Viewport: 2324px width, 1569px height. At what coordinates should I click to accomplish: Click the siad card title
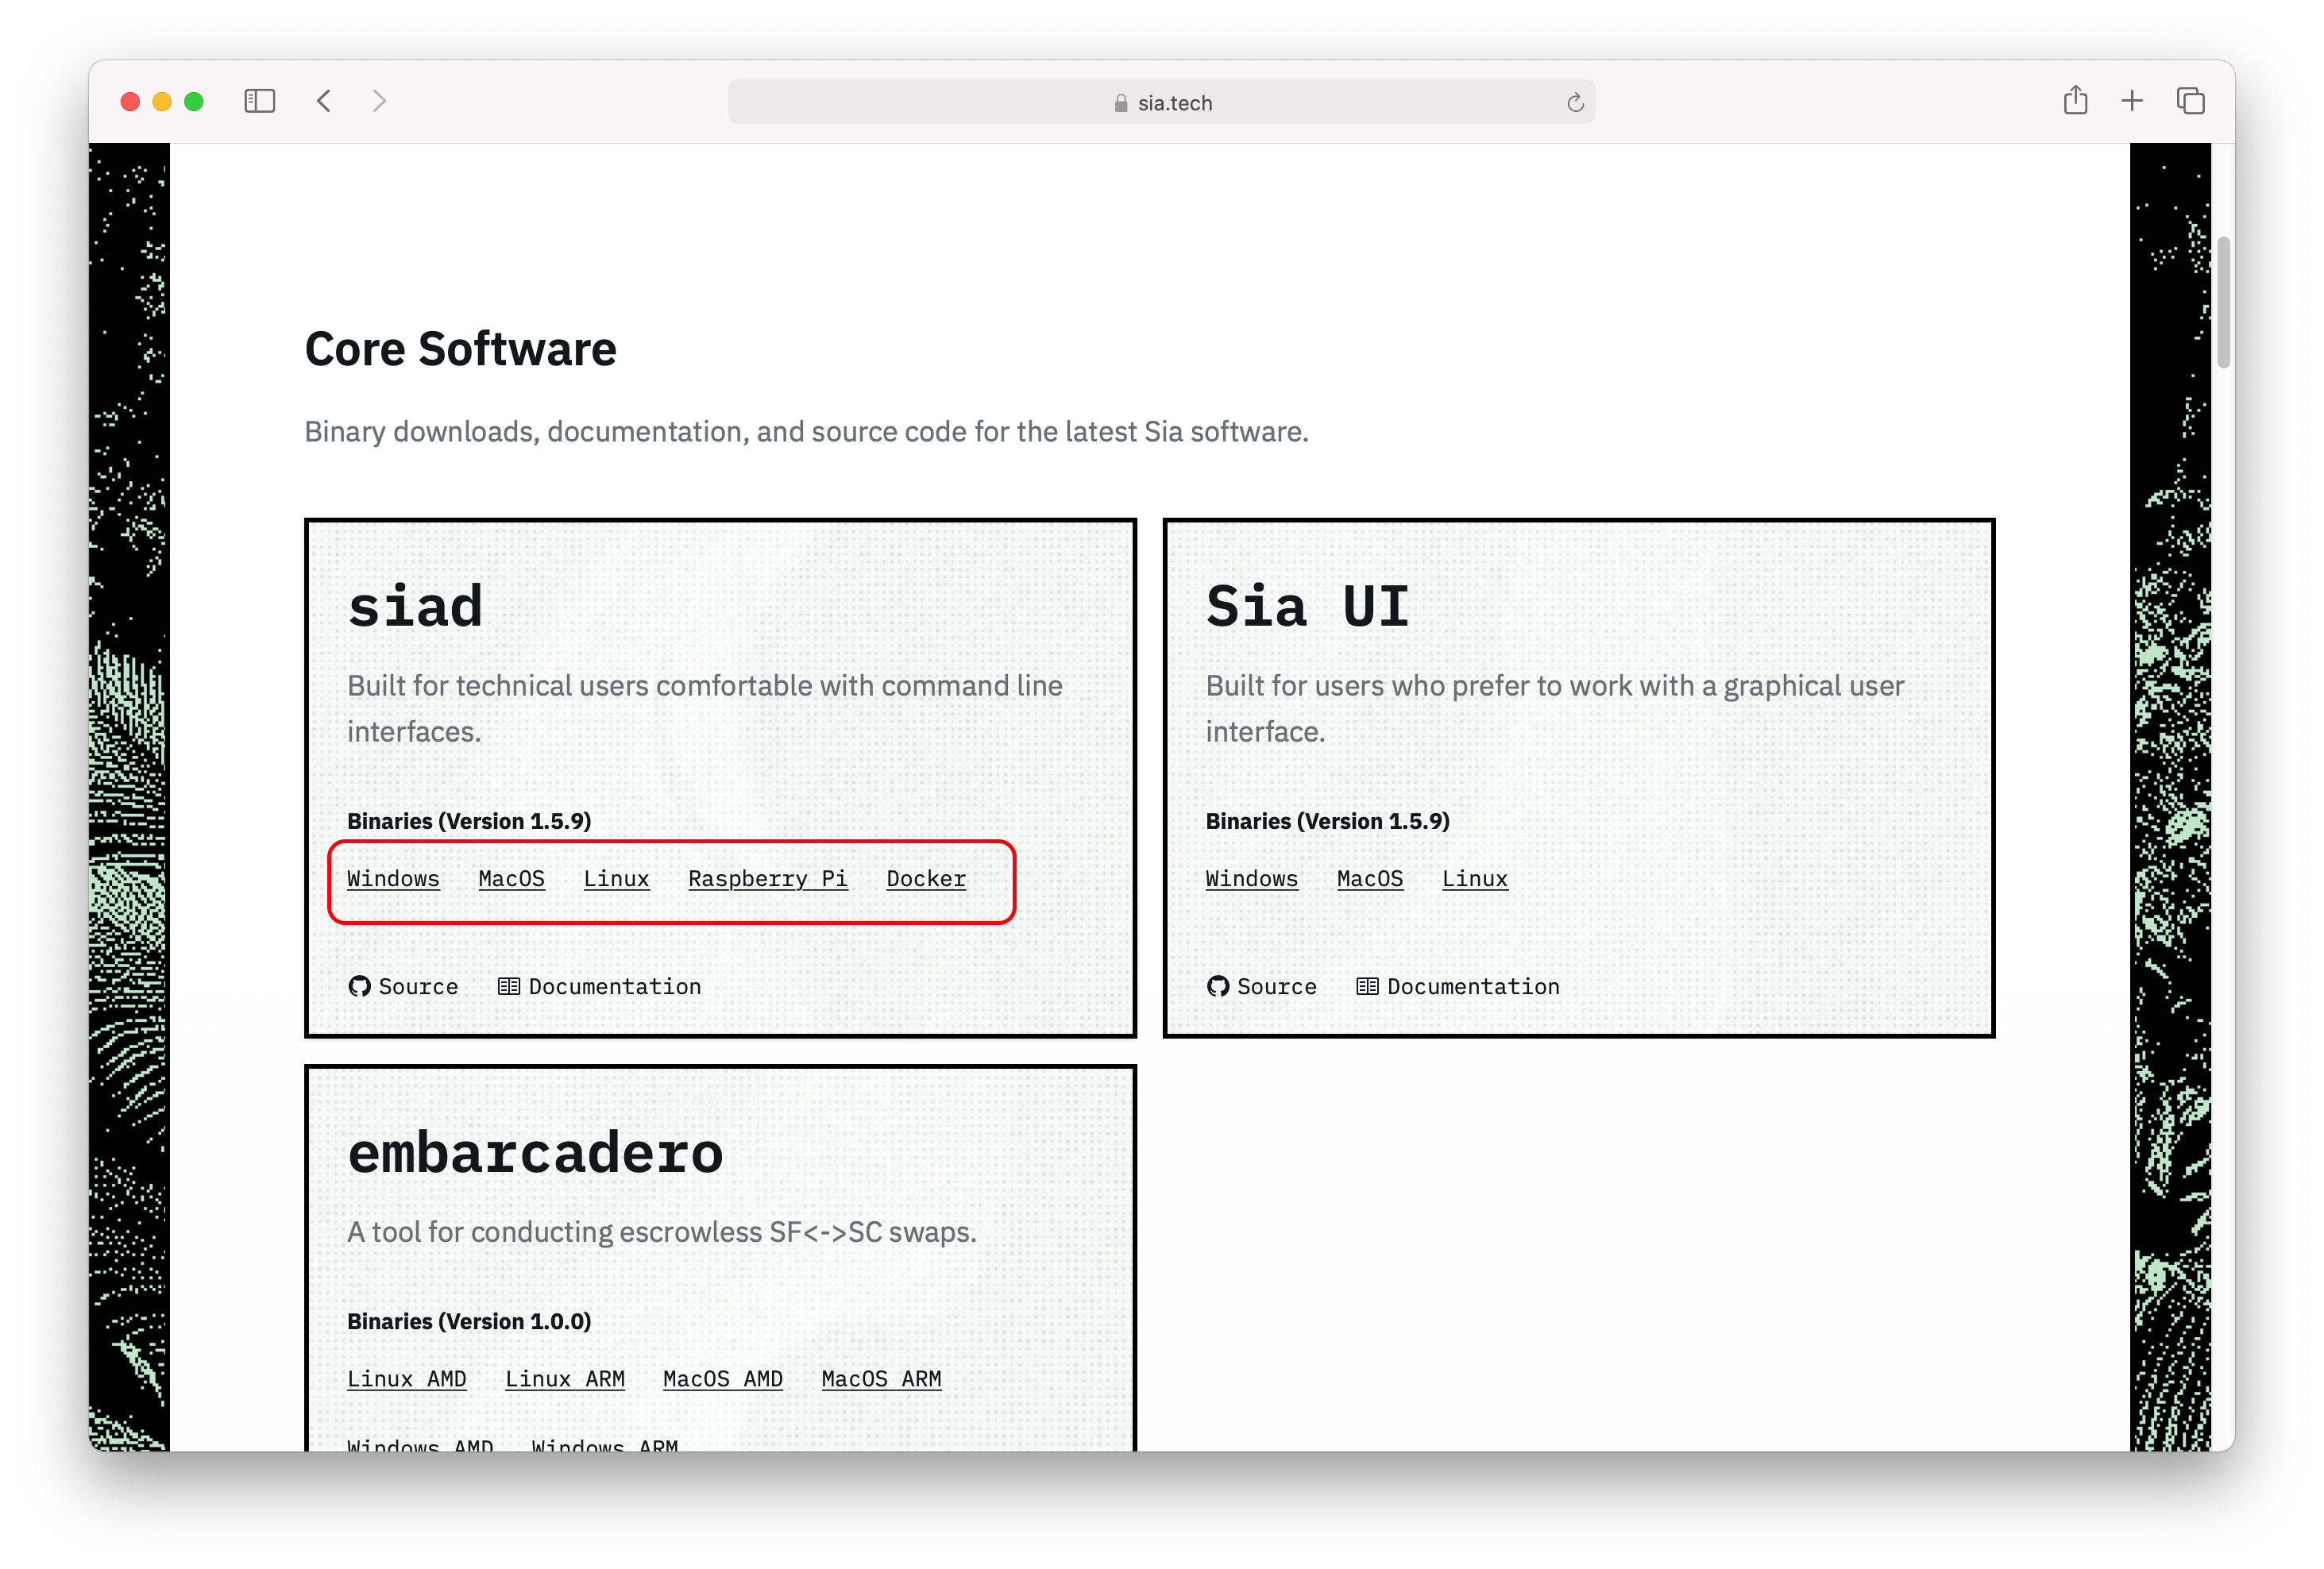(415, 606)
